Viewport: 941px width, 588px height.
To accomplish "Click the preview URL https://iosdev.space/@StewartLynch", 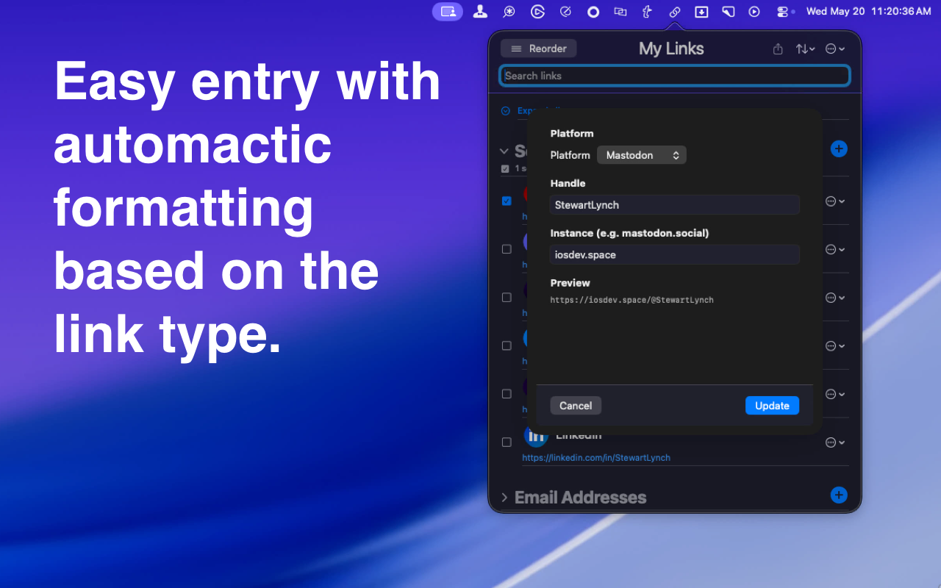I will (632, 300).
